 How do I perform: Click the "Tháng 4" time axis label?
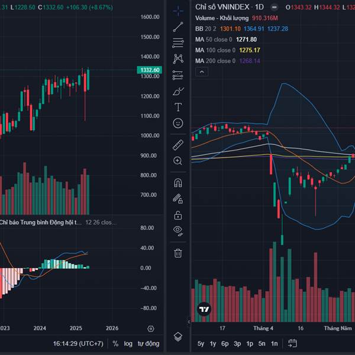[263, 328]
